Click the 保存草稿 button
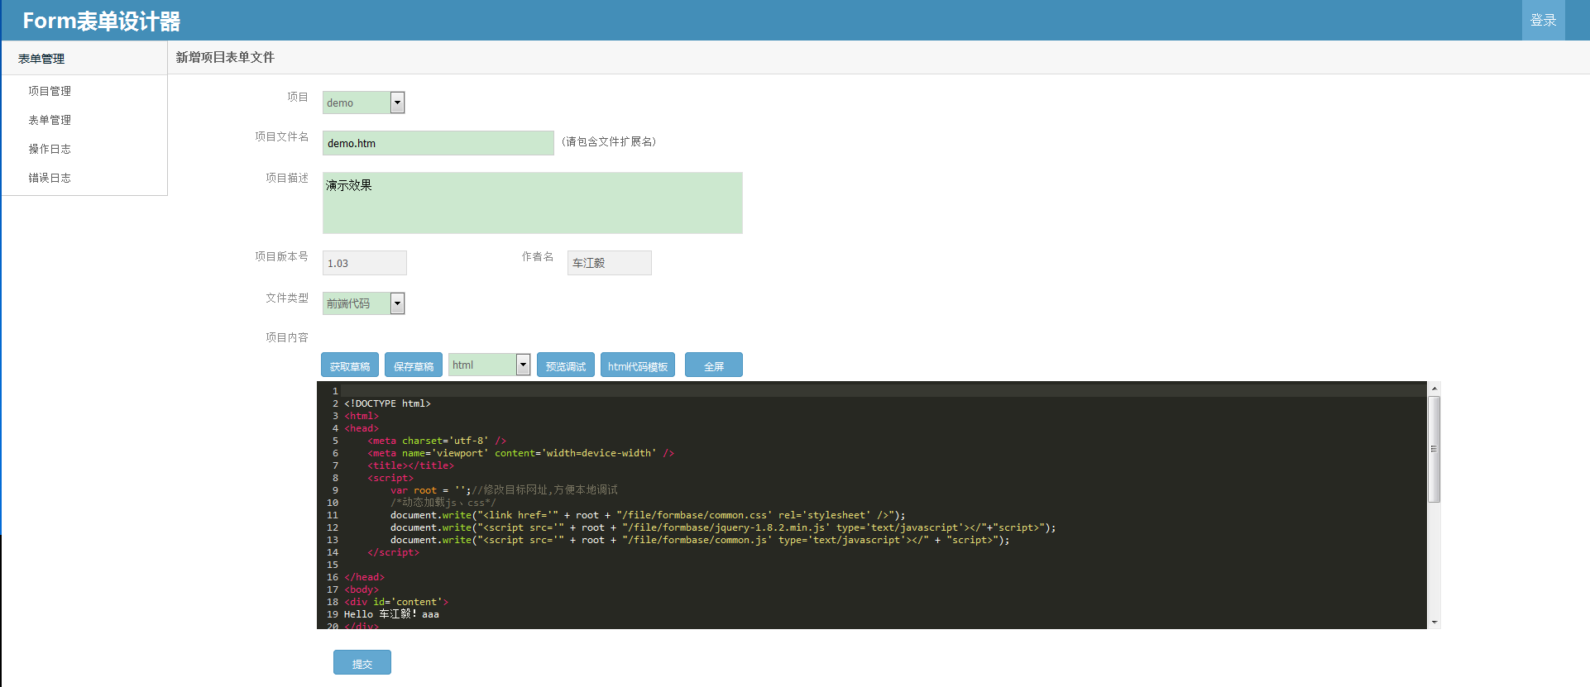The image size is (1590, 687). 414,365
